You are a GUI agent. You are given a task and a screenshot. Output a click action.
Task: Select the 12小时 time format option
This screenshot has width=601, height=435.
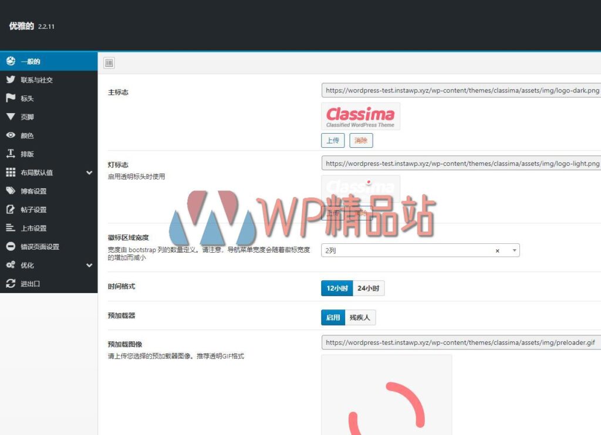pyautogui.click(x=337, y=288)
